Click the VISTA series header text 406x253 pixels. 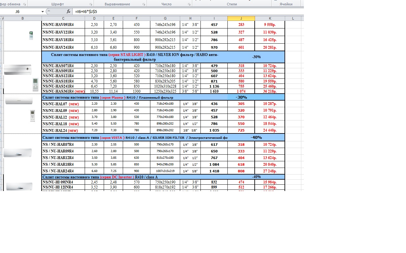(135, 138)
